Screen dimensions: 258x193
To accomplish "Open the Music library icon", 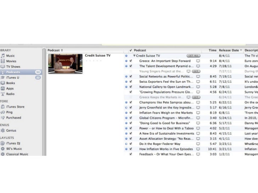I will pyautogui.click(x=3, y=55).
